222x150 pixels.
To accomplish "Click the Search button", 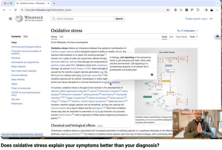I will pos(119,19).
